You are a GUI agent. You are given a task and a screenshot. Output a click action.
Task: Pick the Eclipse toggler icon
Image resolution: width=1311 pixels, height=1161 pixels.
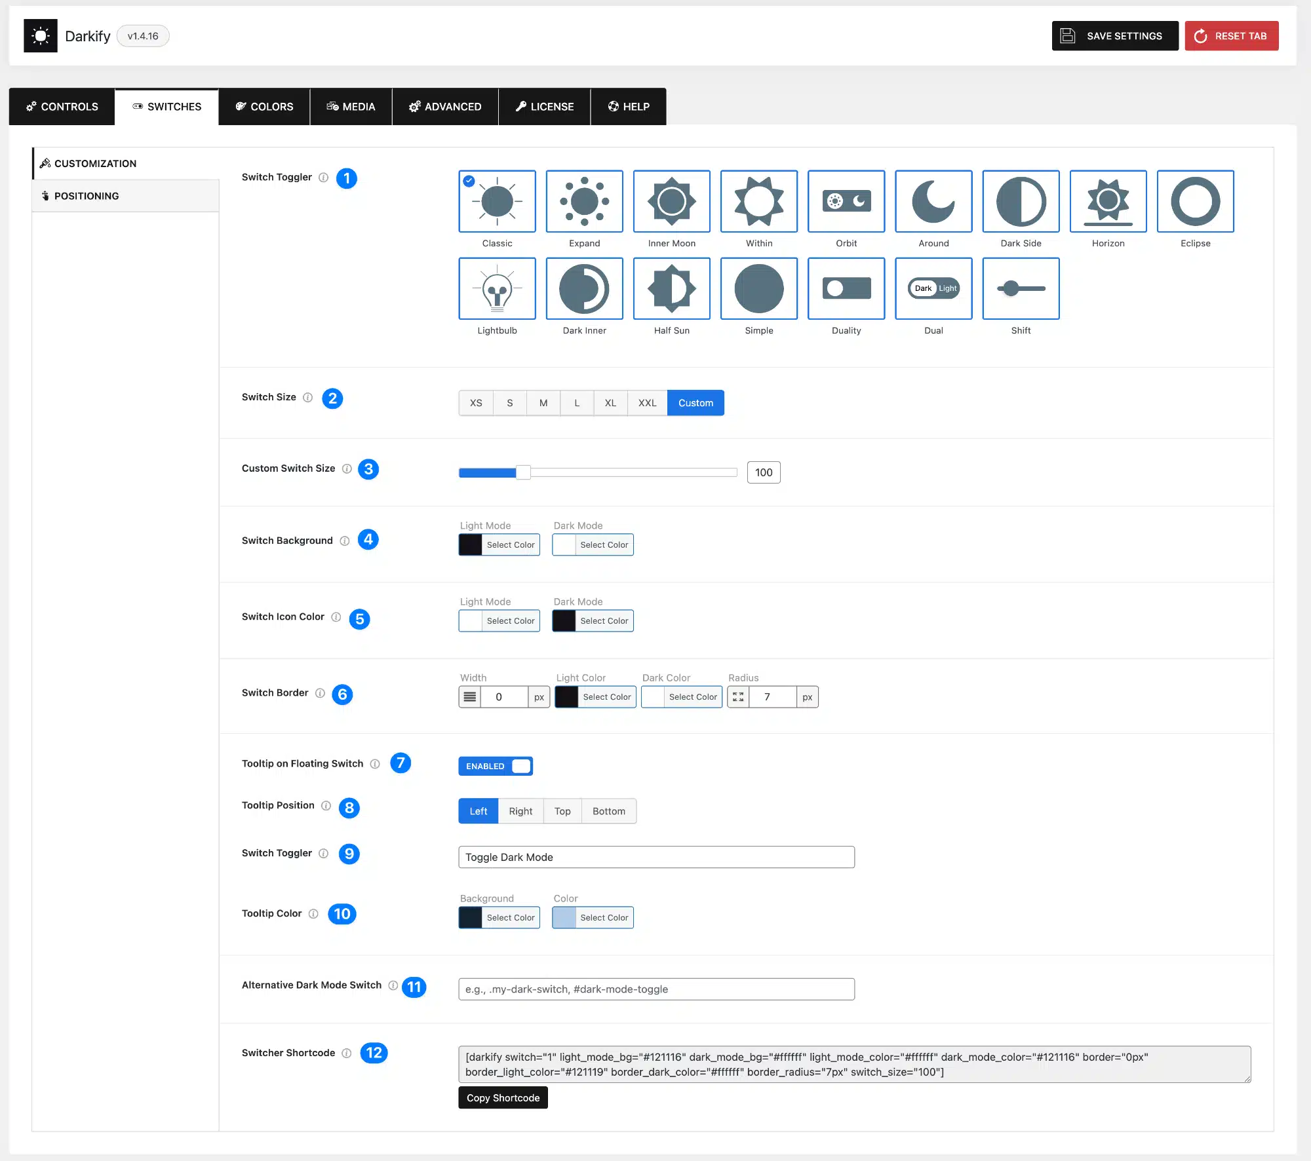coord(1194,201)
